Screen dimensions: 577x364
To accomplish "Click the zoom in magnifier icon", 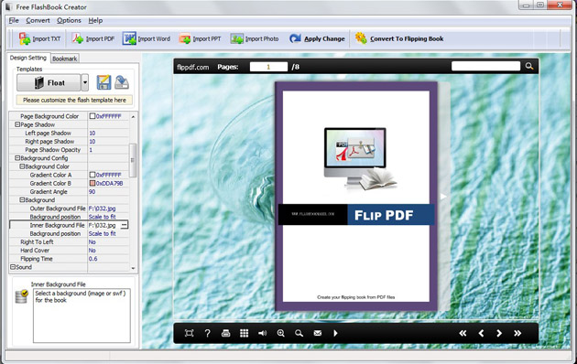I will click(x=281, y=333).
